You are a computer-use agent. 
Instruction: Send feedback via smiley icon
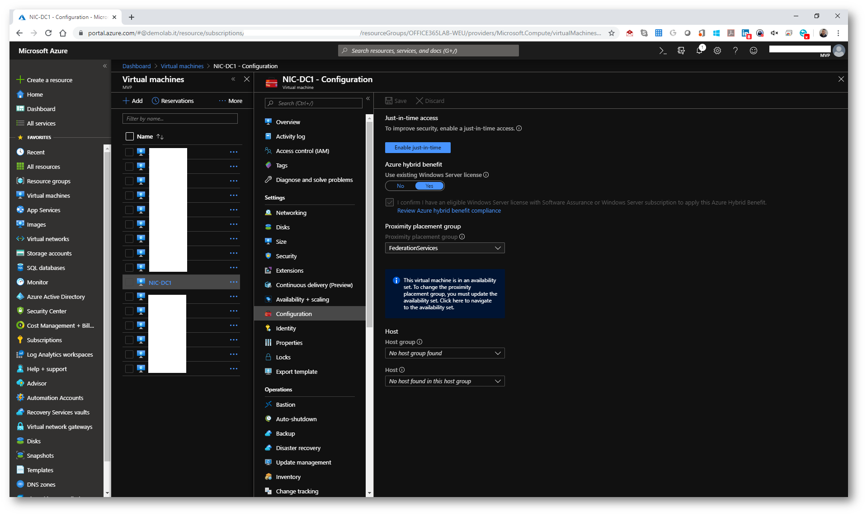pyautogui.click(x=754, y=51)
